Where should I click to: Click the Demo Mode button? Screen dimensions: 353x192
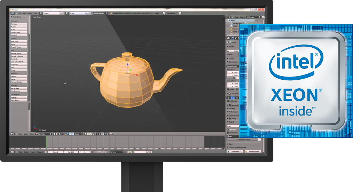click(x=171, y=13)
